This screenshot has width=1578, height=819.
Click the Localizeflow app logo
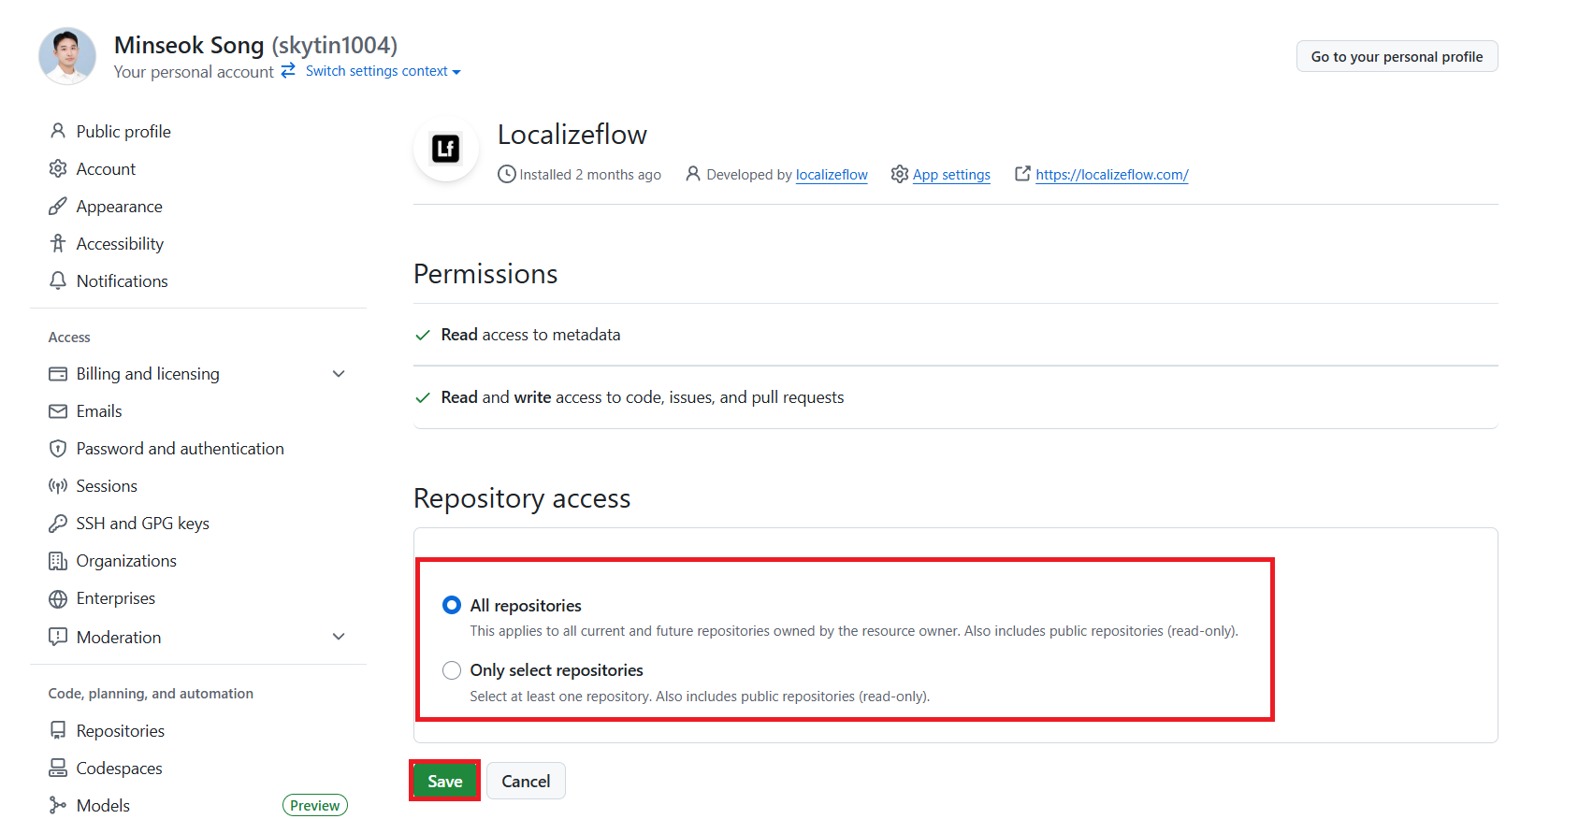point(446,149)
